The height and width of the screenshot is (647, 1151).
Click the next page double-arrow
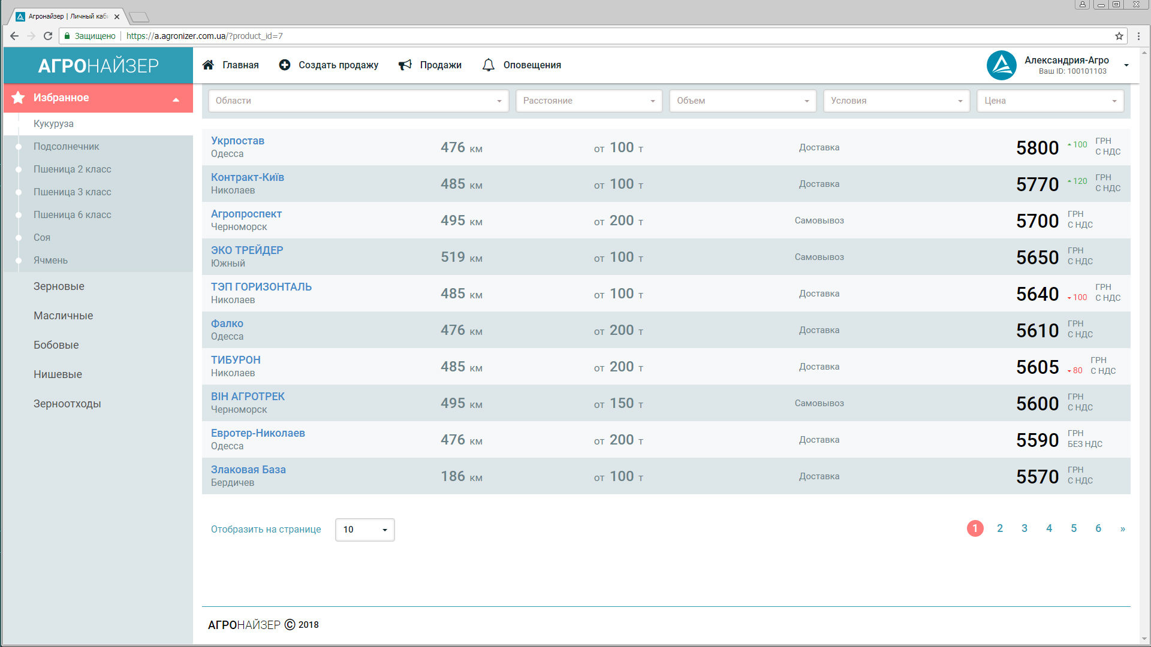pyautogui.click(x=1122, y=528)
